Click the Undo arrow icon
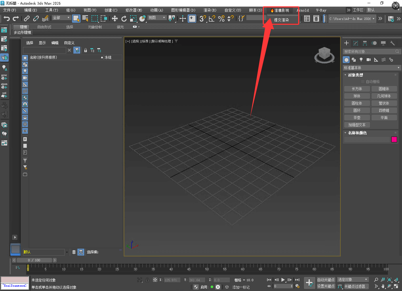Viewport: 402px width, 291px height. pyautogui.click(x=6, y=18)
